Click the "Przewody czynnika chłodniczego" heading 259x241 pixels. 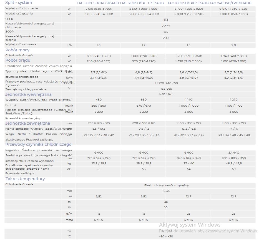click(38, 144)
